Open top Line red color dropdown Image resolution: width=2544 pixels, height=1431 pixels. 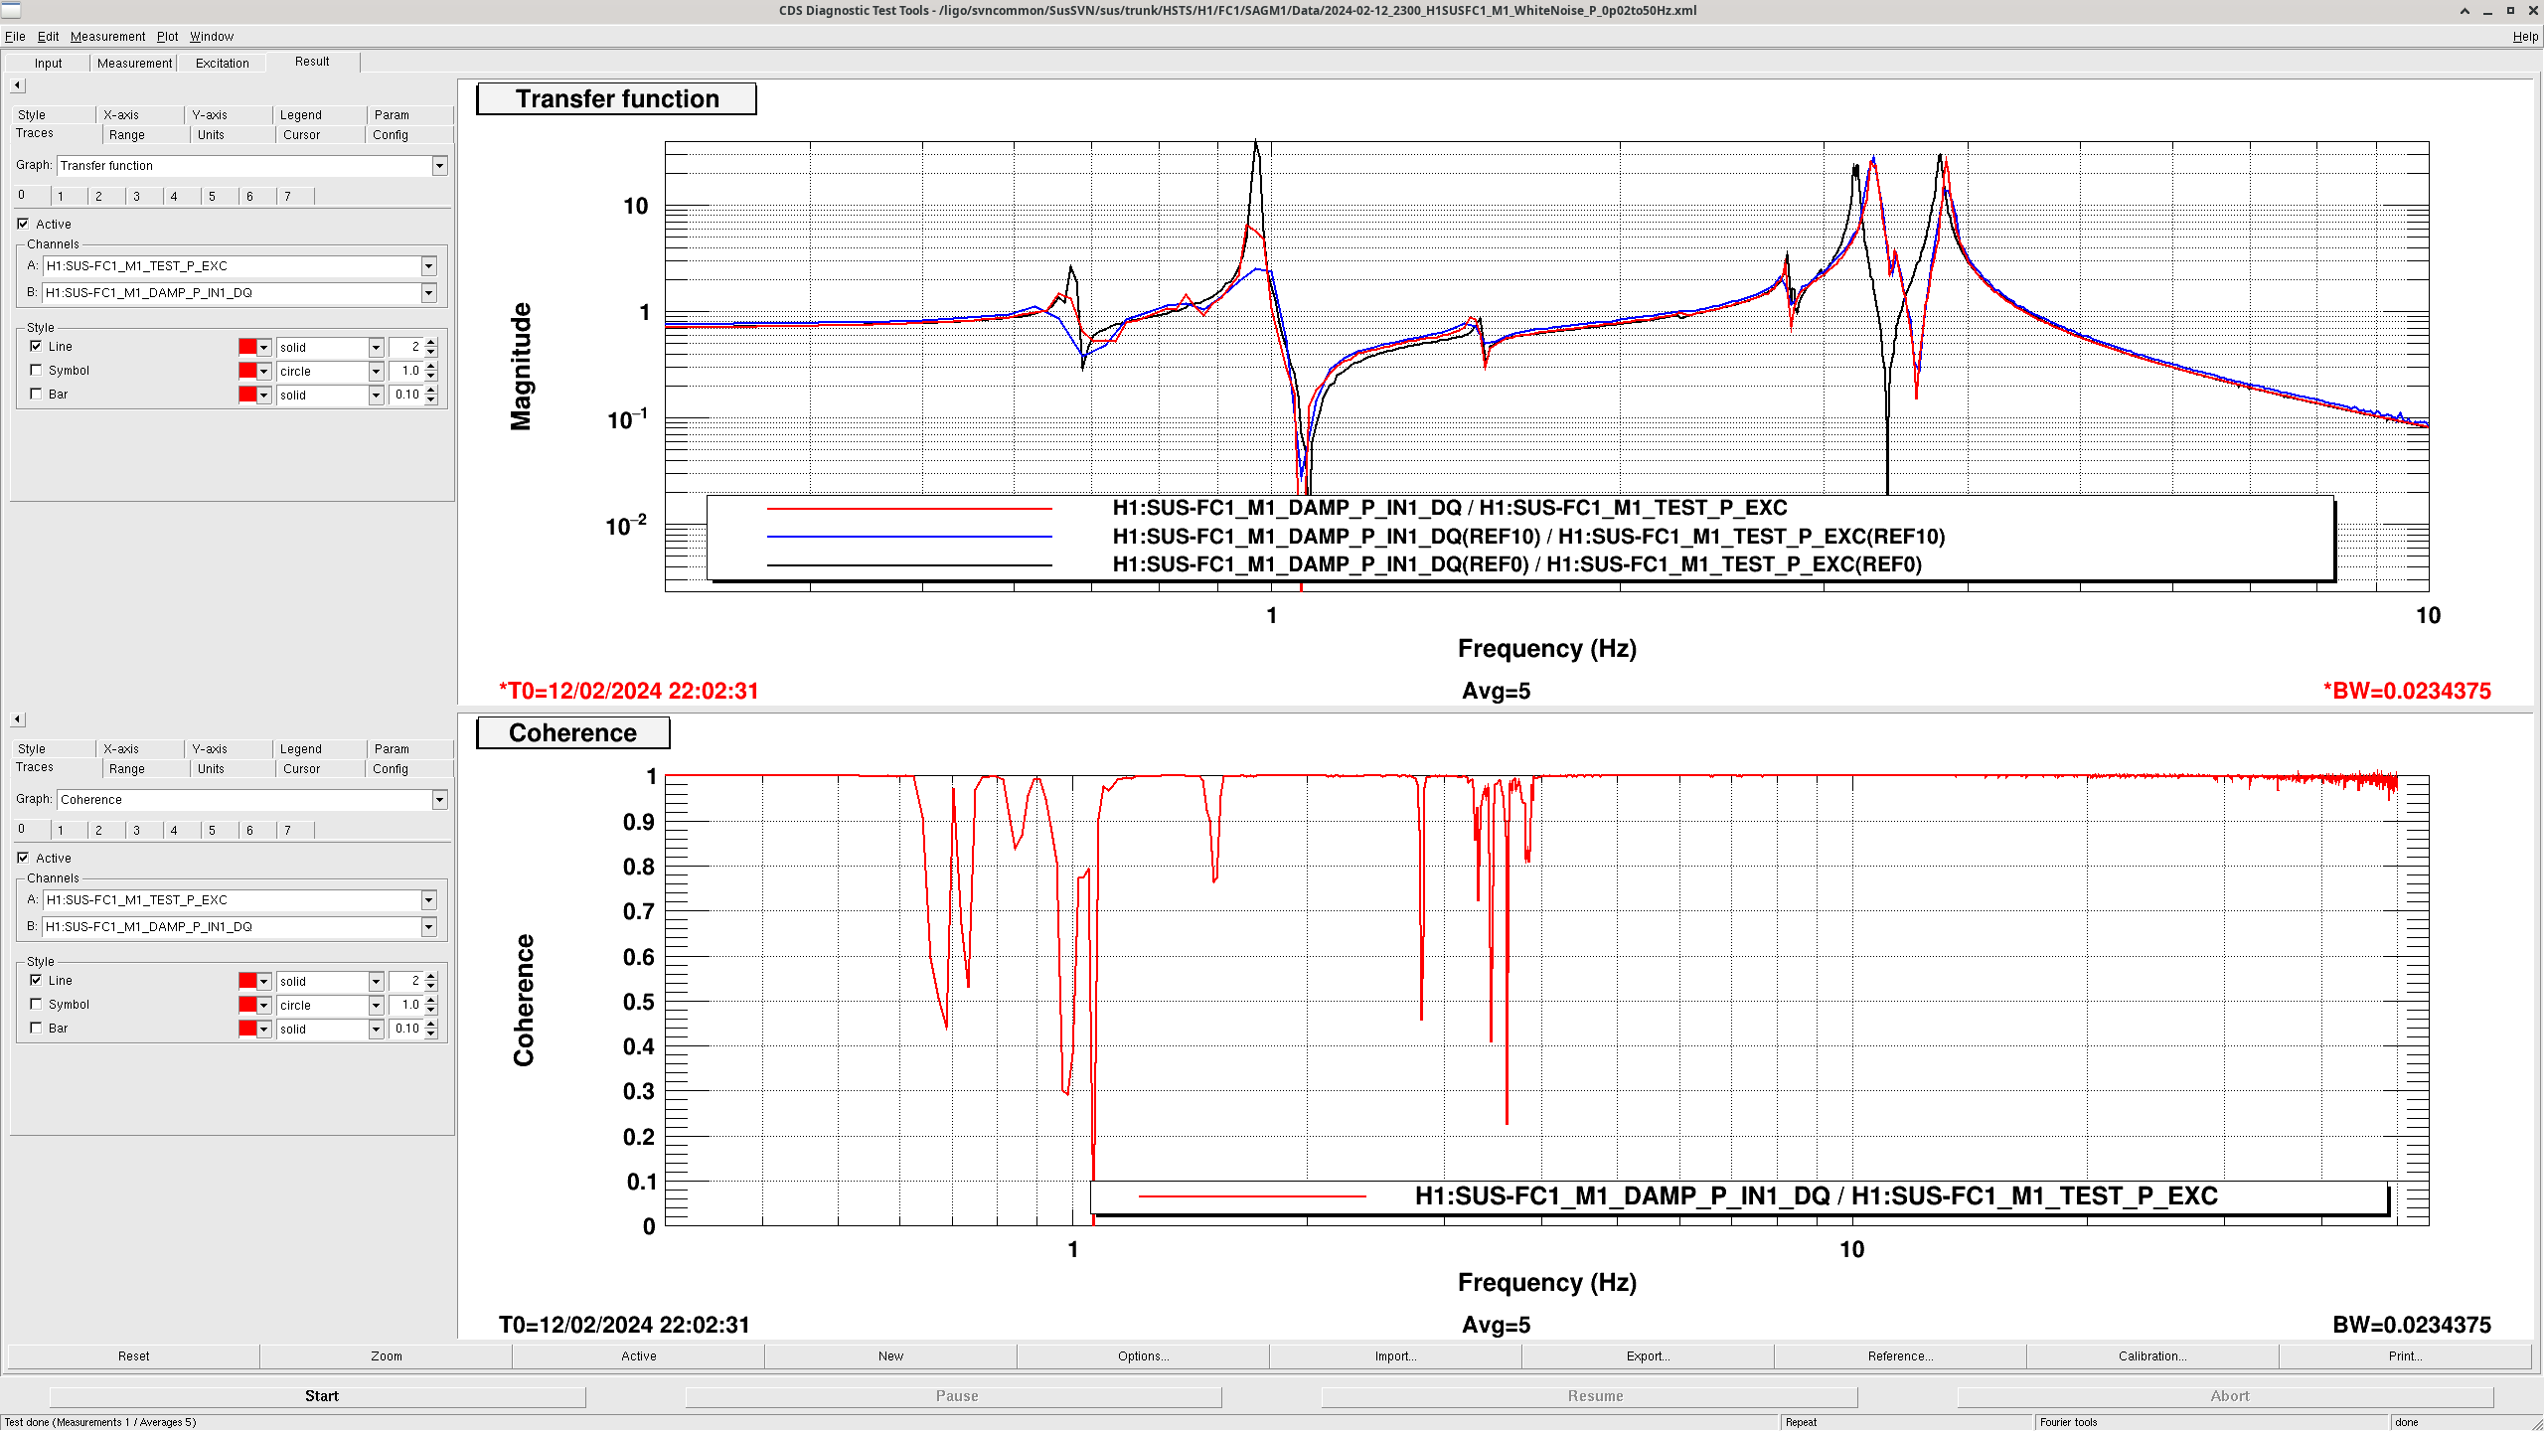tap(264, 347)
